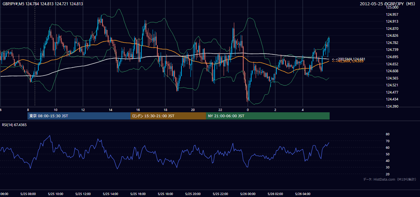Click the 5/25 10:00 date axis label
The image size is (420, 197).
coord(56,194)
